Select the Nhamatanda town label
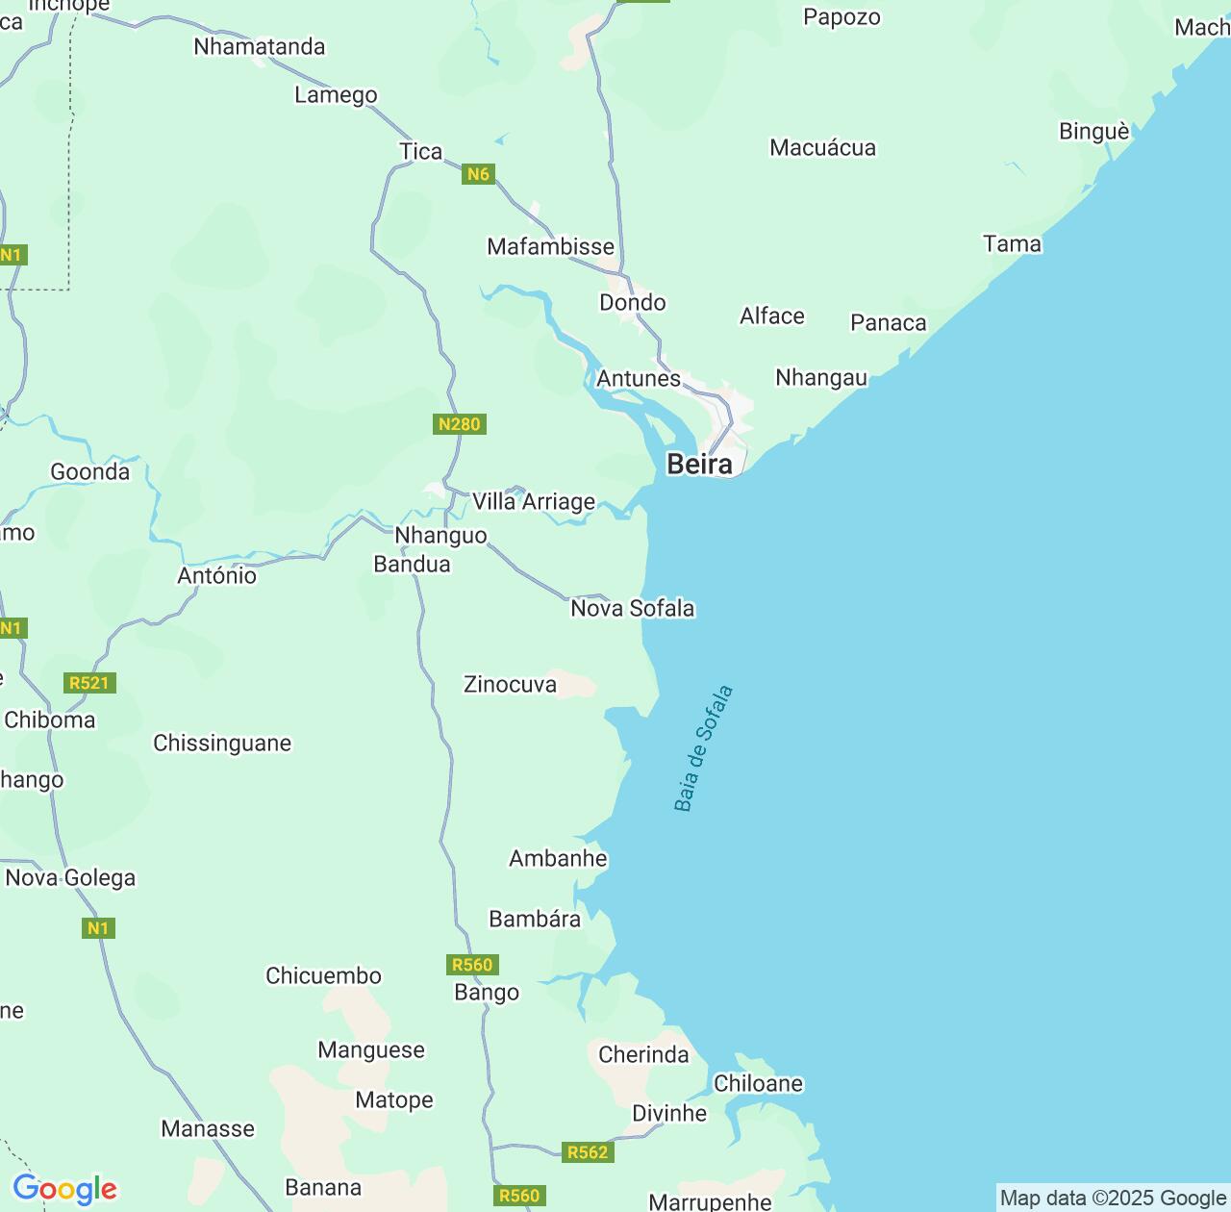The image size is (1231, 1212). 260,46
